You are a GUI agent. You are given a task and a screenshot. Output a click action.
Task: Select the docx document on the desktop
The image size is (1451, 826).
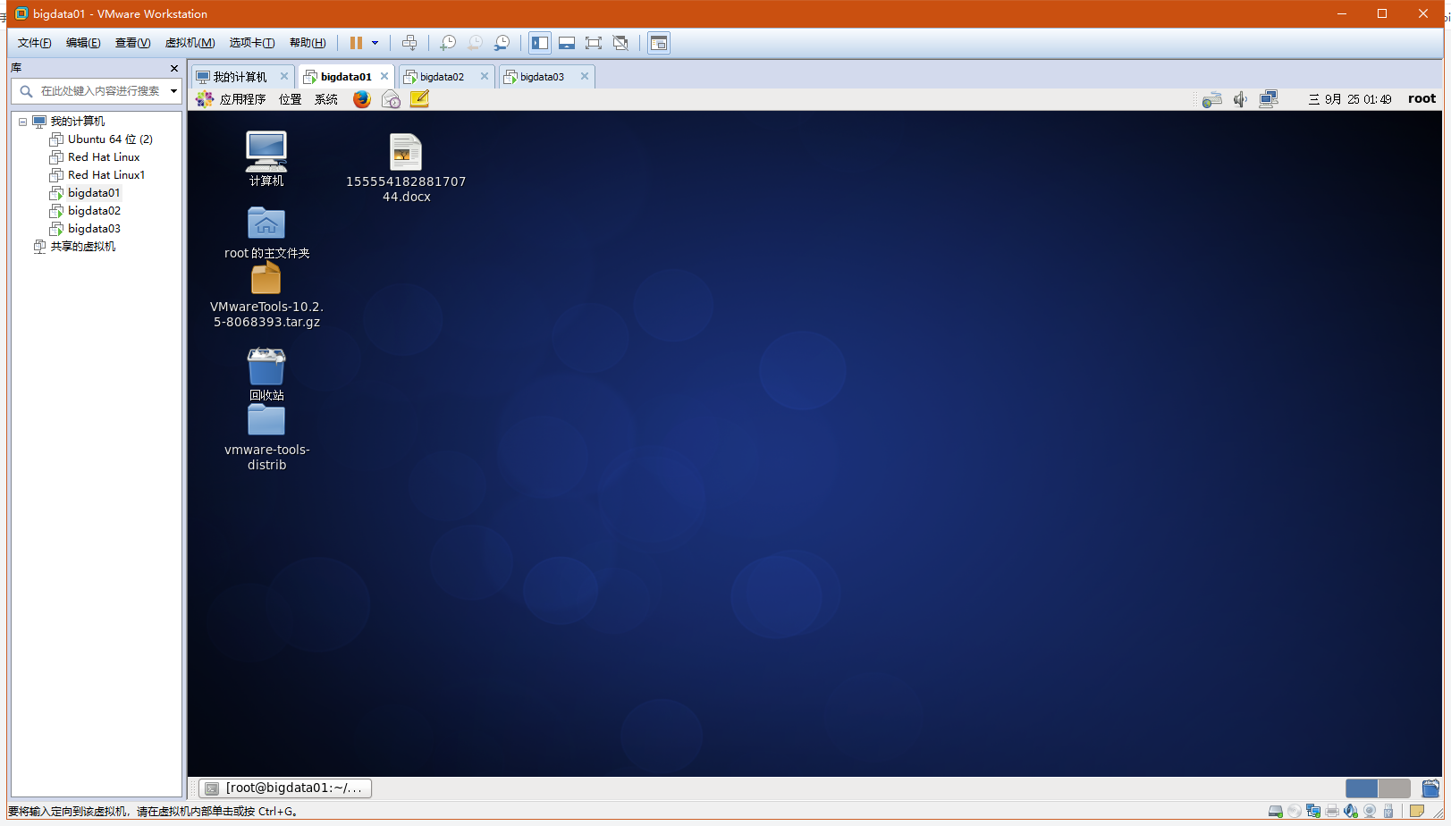[x=406, y=167]
